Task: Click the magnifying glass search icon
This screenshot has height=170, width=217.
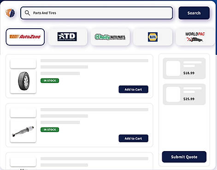Action: (x=27, y=13)
